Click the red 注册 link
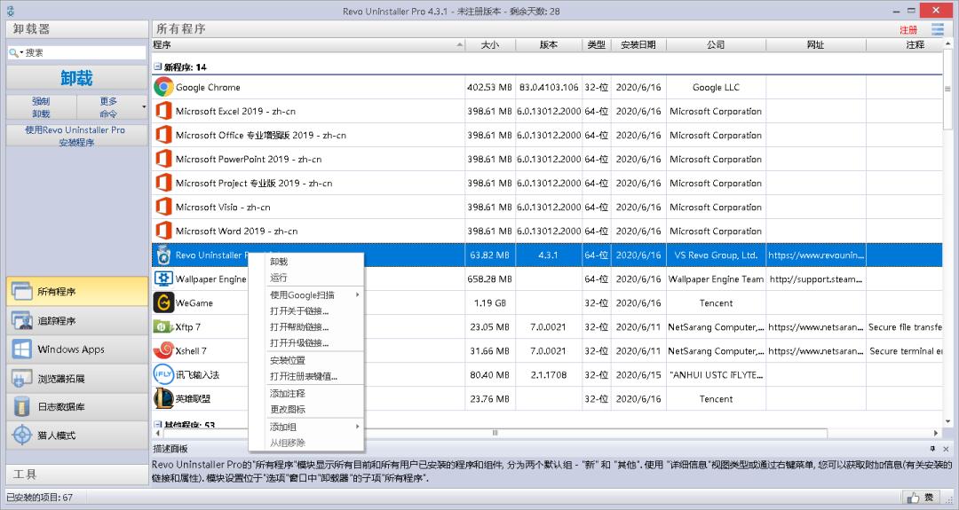The height and width of the screenshot is (510, 959). pos(908,29)
